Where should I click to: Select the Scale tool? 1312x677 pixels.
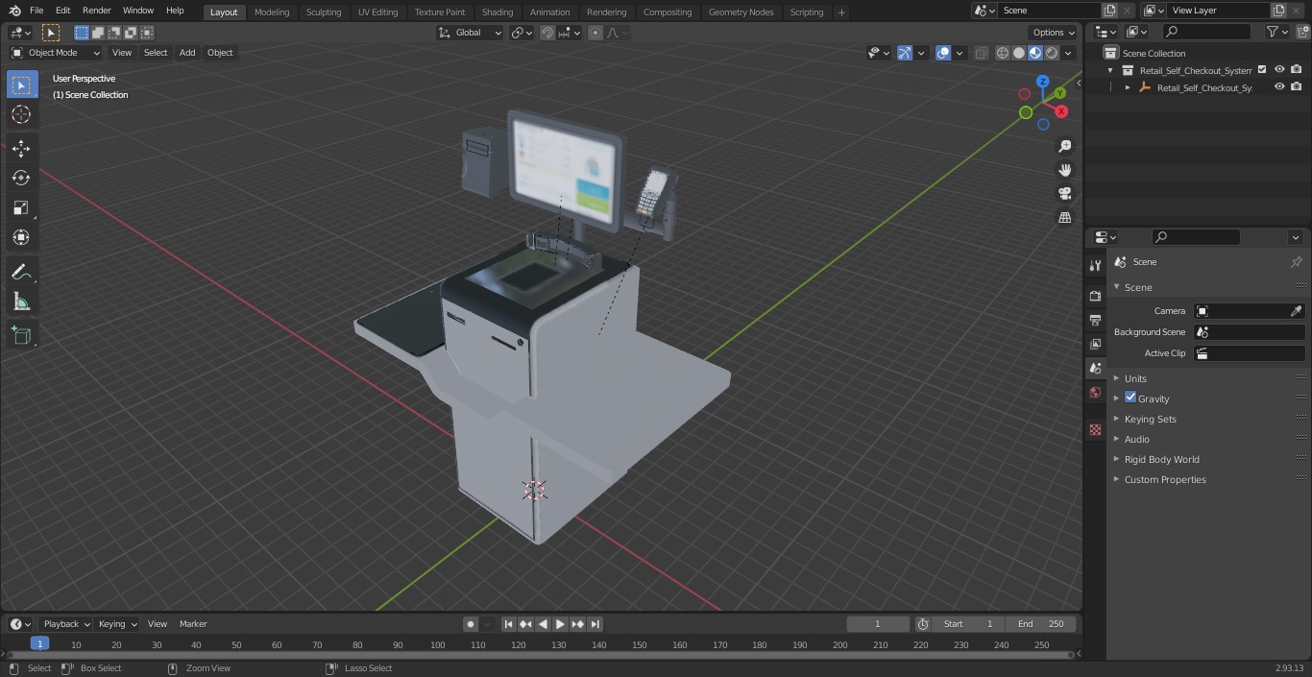click(x=21, y=207)
